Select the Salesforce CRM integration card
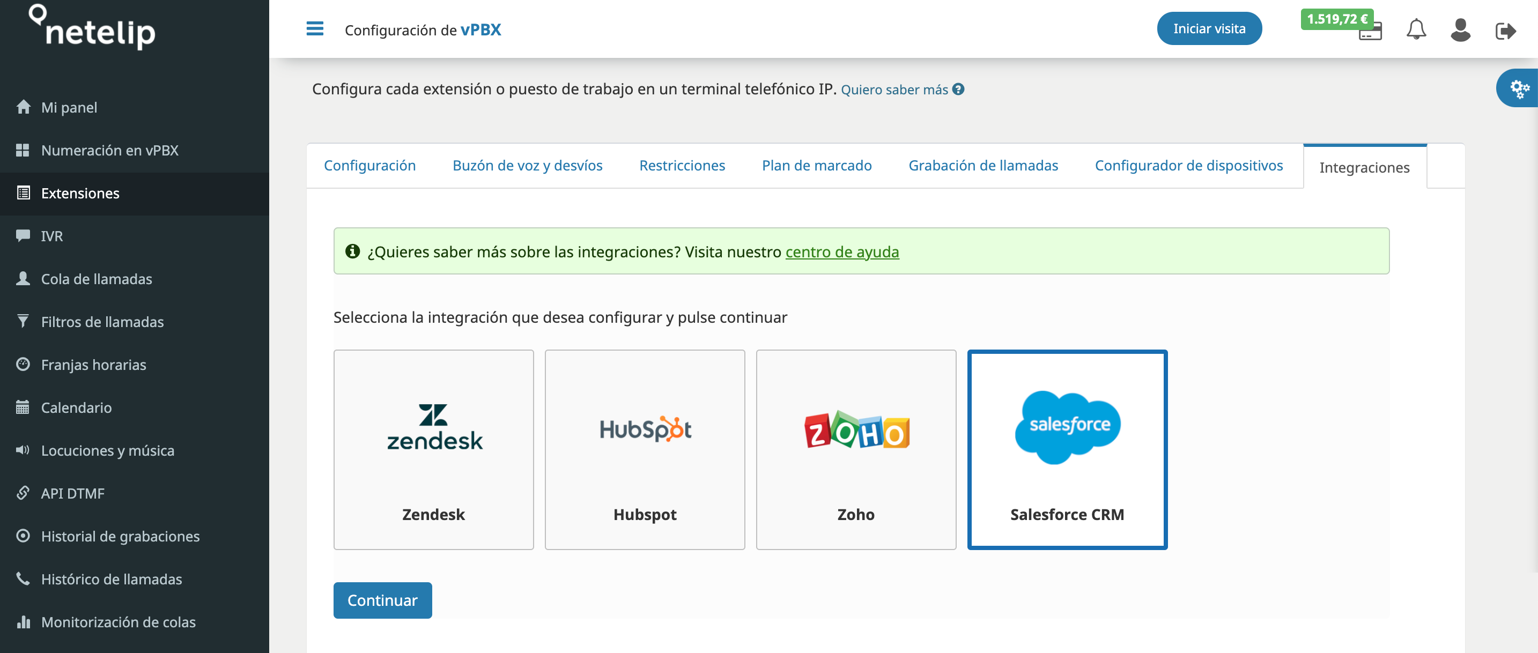 coord(1068,449)
